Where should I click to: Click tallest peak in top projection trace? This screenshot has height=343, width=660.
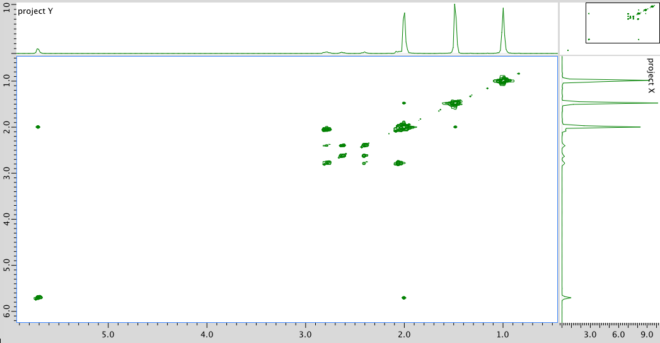pyautogui.click(x=454, y=6)
